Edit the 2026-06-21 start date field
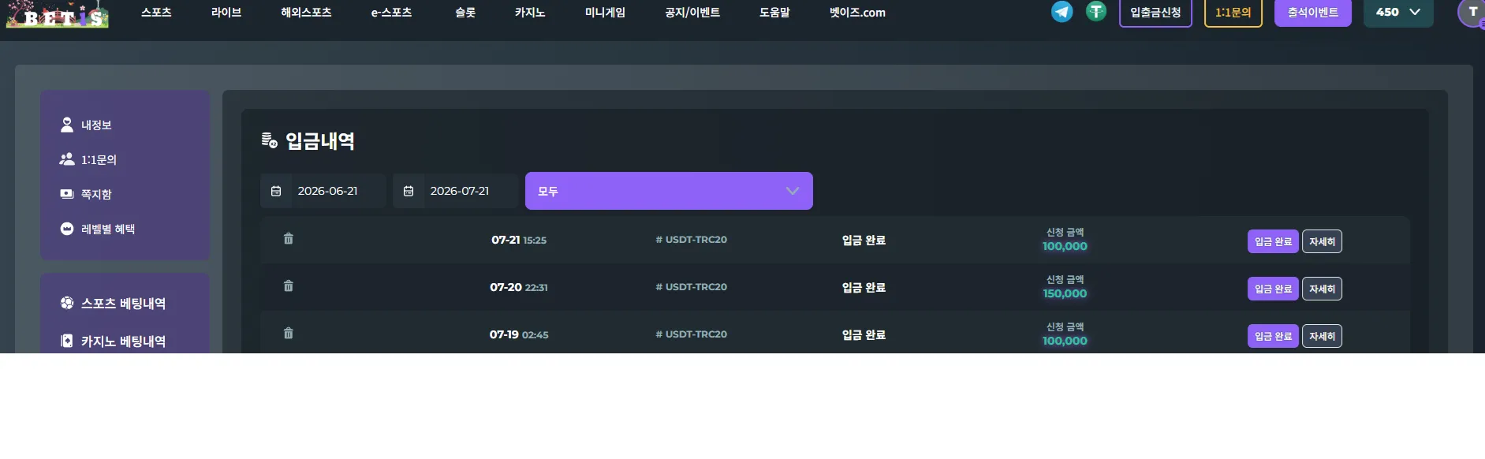The image size is (1485, 459). [x=327, y=191]
